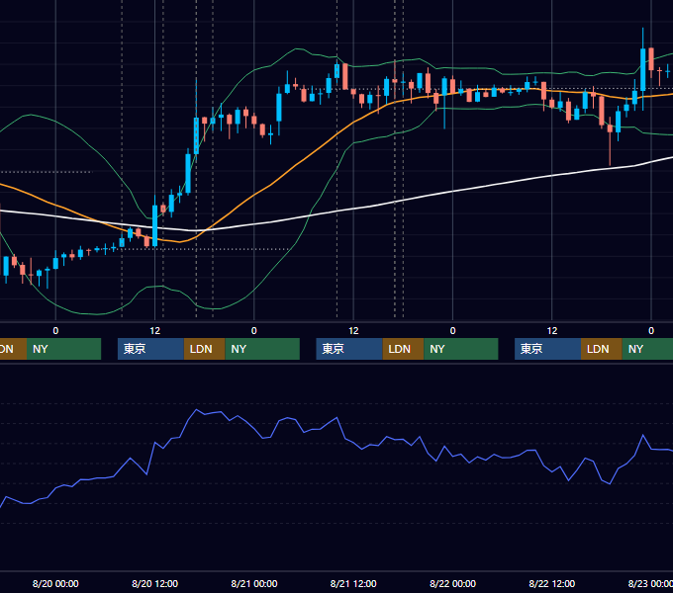The width and height of the screenshot is (673, 593).
Task: Click the hour label 0 above 8/20 00:00
Action: click(x=55, y=331)
